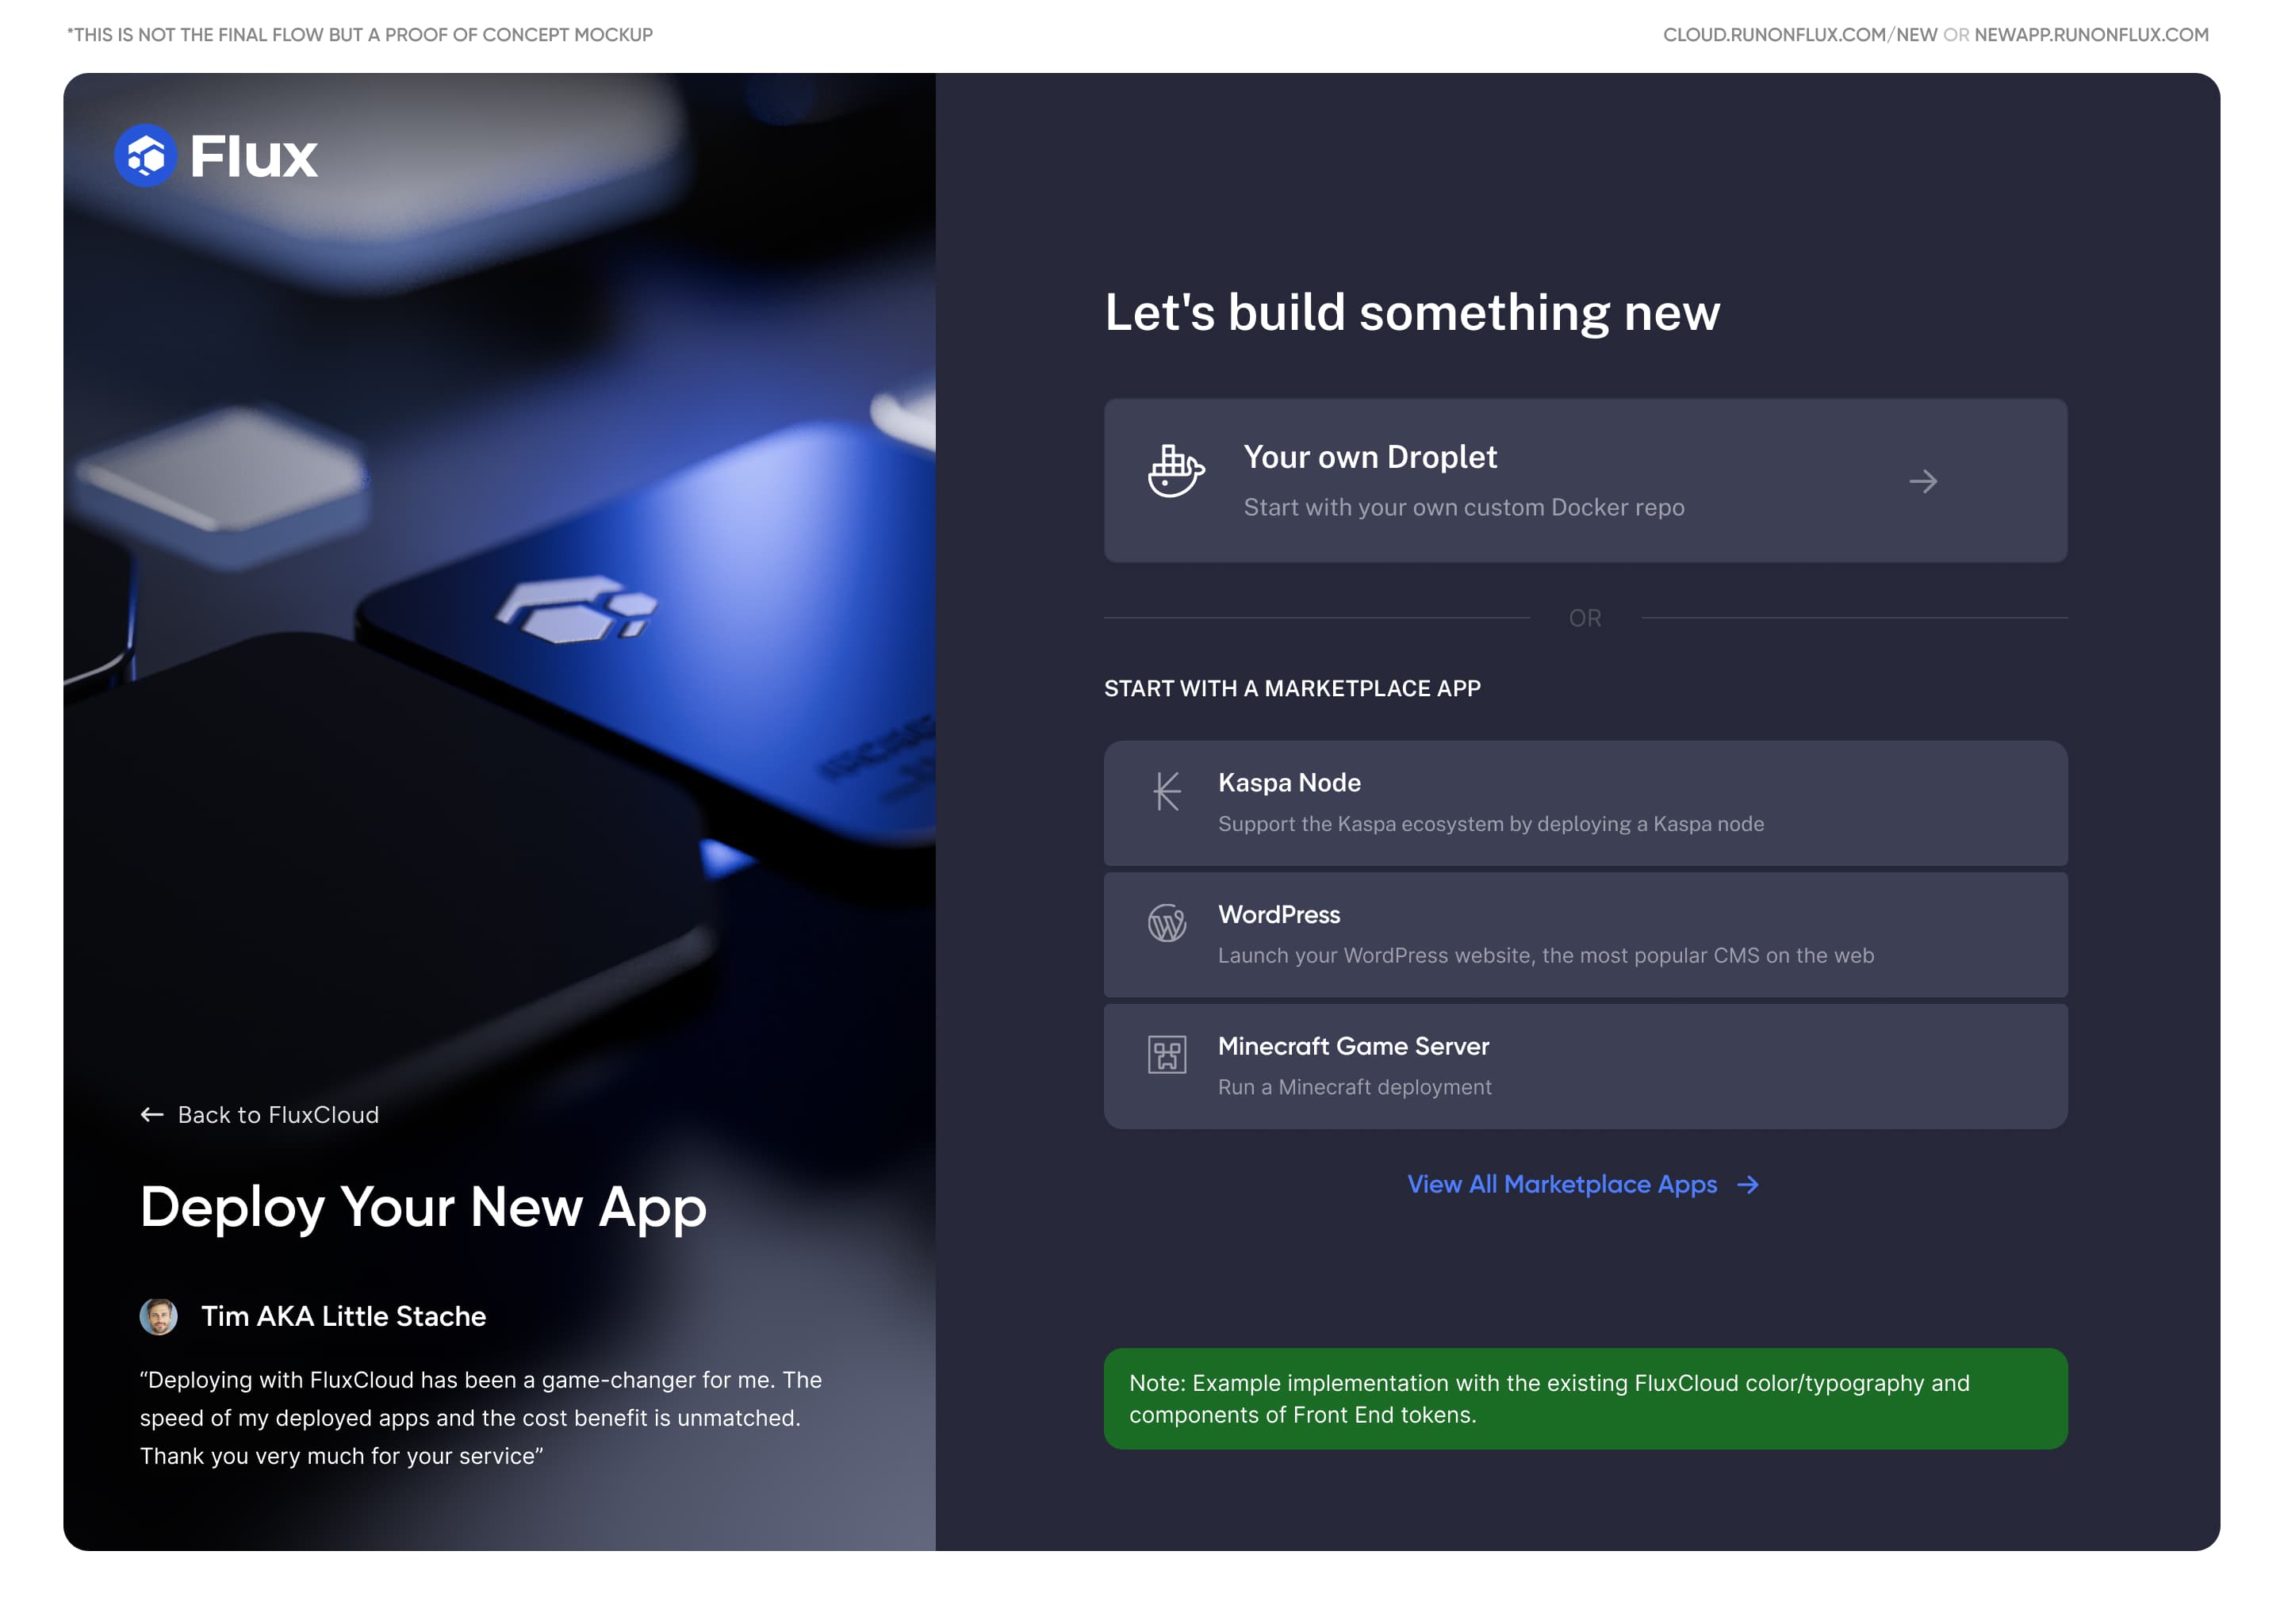Image resolution: width=2284 pixels, height=1624 pixels.
Task: Click the Docker whale icon
Action: (1175, 470)
